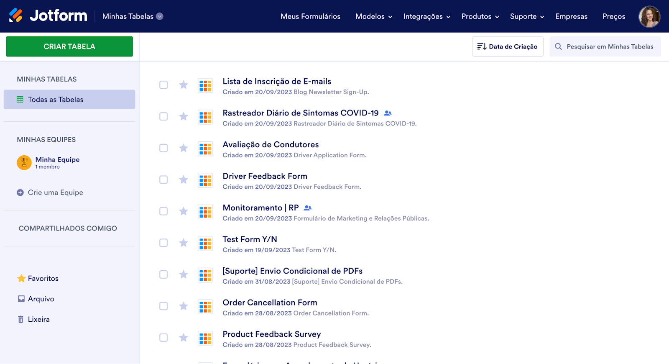Click the user profile avatar
Image resolution: width=669 pixels, height=364 pixels.
649,17
